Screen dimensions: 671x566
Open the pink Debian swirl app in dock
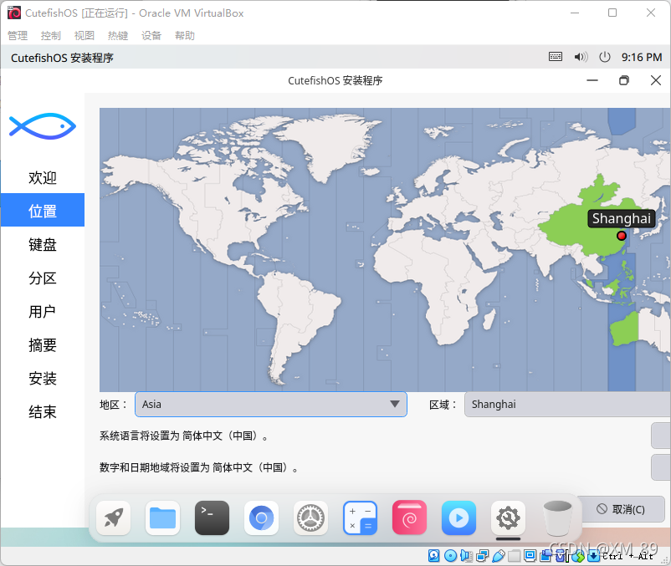409,518
